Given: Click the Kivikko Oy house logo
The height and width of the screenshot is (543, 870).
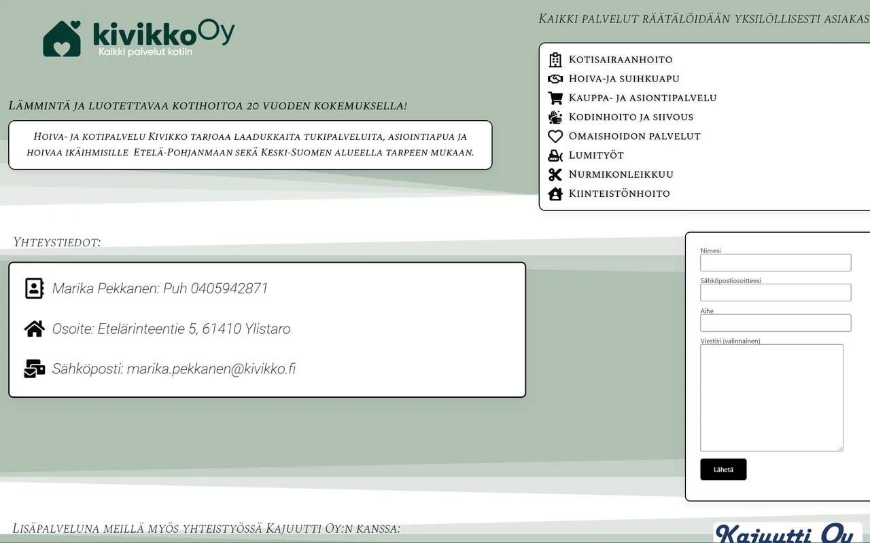Looking at the screenshot, I should 62,38.
